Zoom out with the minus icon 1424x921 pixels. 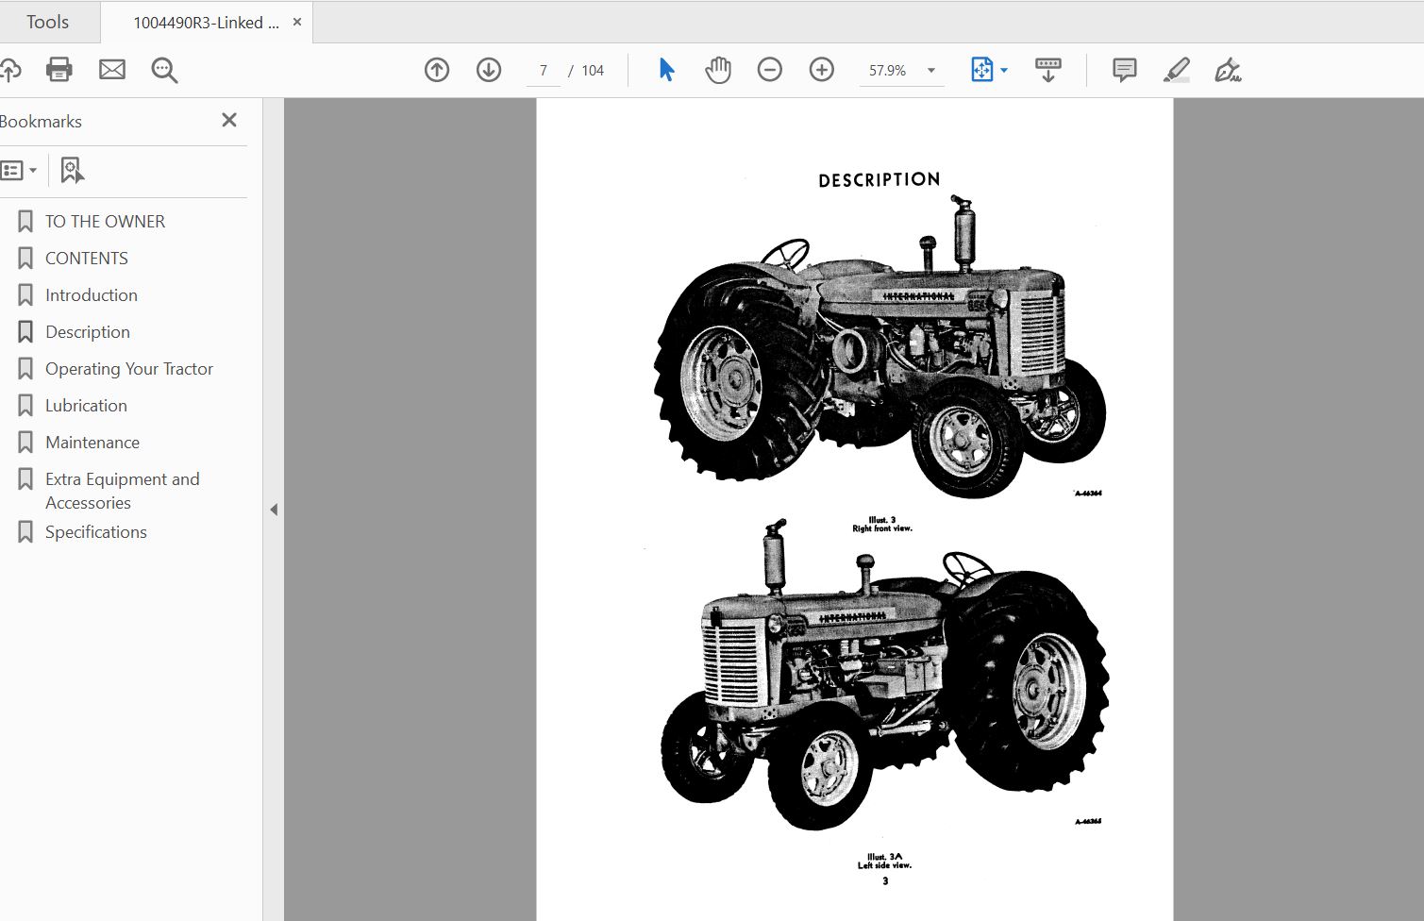coord(770,70)
